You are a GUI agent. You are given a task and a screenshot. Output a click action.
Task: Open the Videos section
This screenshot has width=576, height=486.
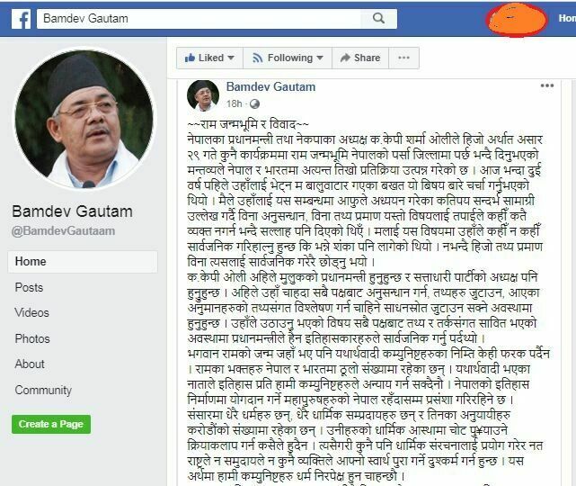pos(31,312)
